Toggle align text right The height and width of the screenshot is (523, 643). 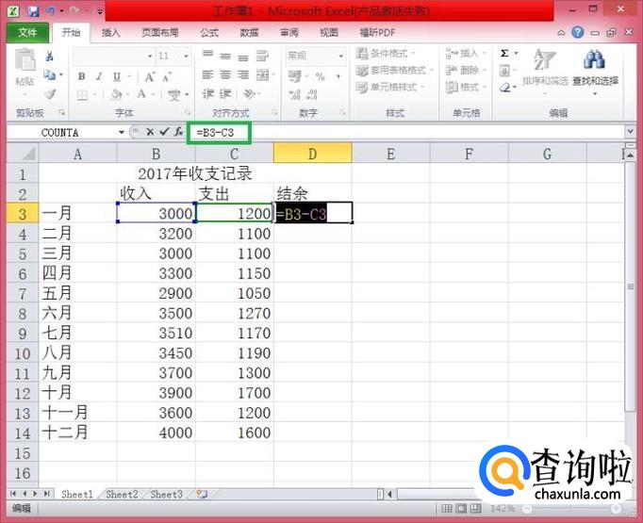[243, 75]
